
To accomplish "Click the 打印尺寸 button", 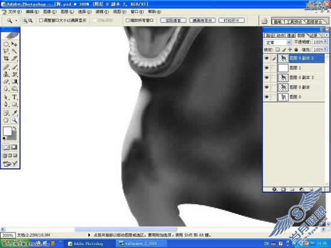I will [232, 20].
